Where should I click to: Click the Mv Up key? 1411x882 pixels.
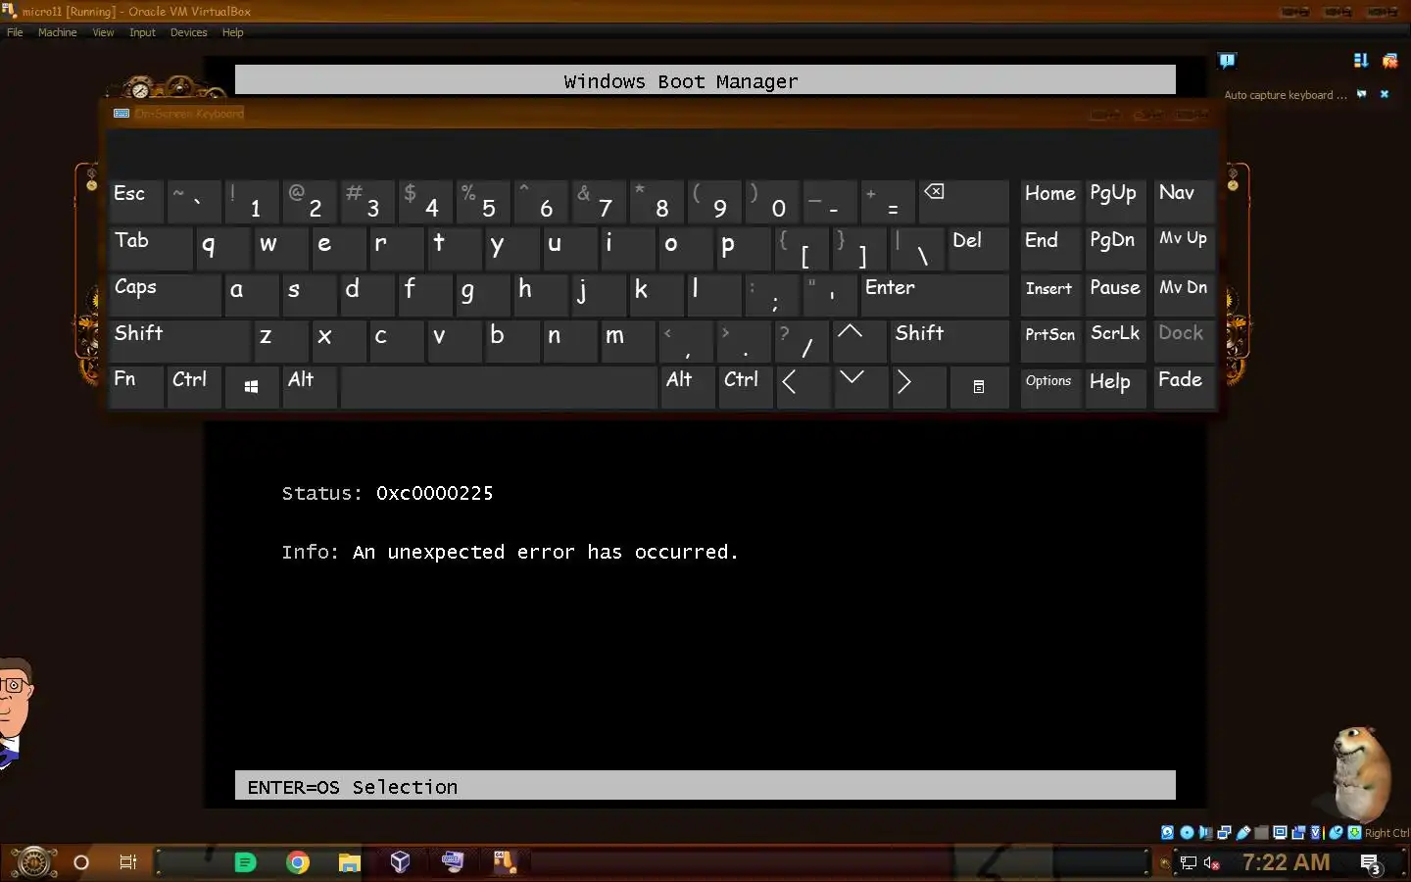(1184, 247)
